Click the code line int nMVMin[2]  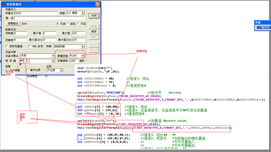[x=98, y=107]
